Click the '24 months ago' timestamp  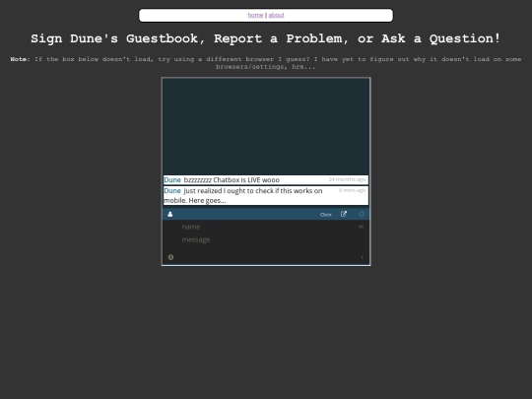347,179
